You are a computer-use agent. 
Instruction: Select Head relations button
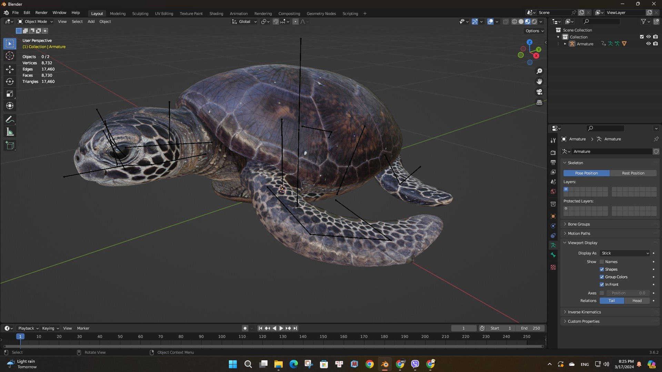pos(637,301)
